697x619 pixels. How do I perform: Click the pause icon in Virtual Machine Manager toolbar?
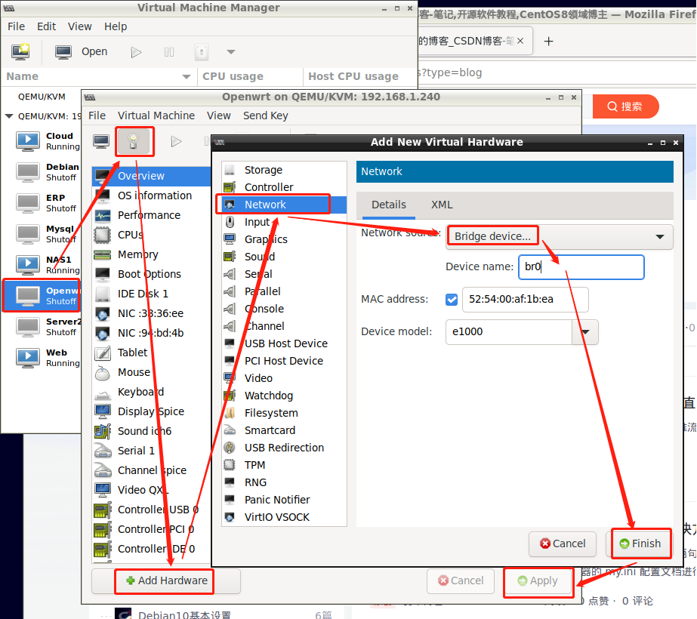click(169, 52)
